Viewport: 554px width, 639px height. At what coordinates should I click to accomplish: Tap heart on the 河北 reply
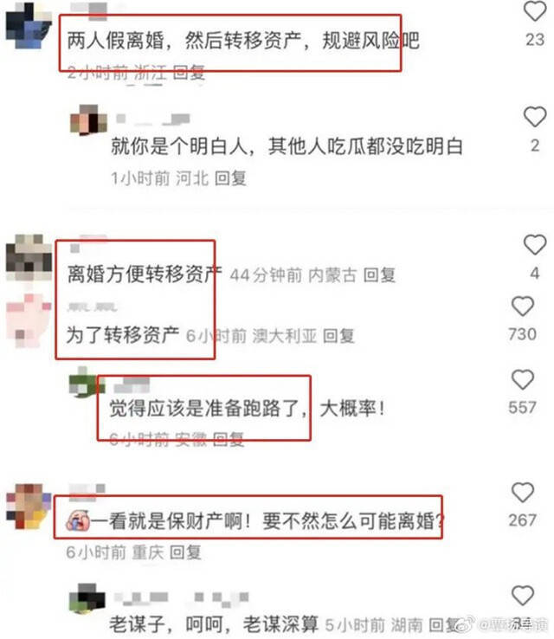pyautogui.click(x=534, y=117)
